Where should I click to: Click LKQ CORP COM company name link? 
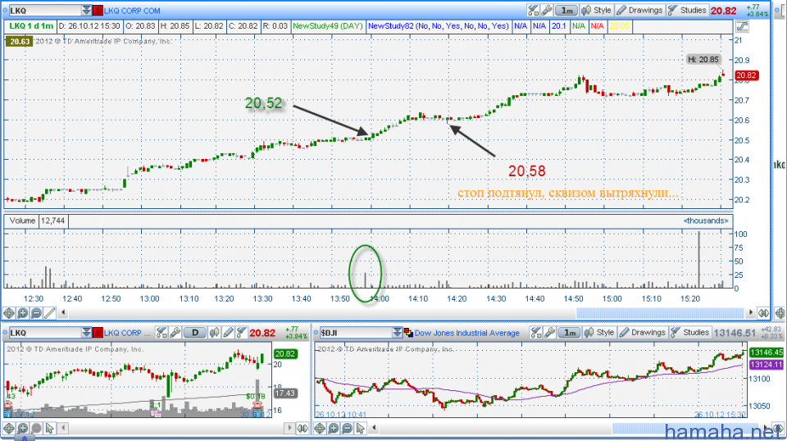pyautogui.click(x=132, y=11)
